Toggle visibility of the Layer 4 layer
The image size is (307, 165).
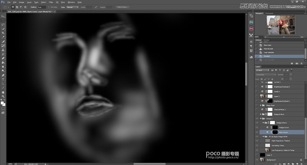point(257,155)
